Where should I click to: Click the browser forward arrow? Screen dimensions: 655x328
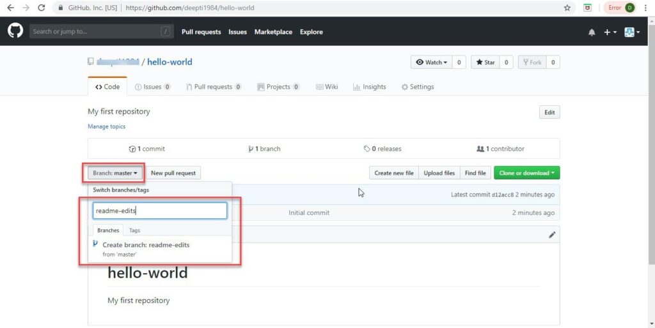[26, 8]
